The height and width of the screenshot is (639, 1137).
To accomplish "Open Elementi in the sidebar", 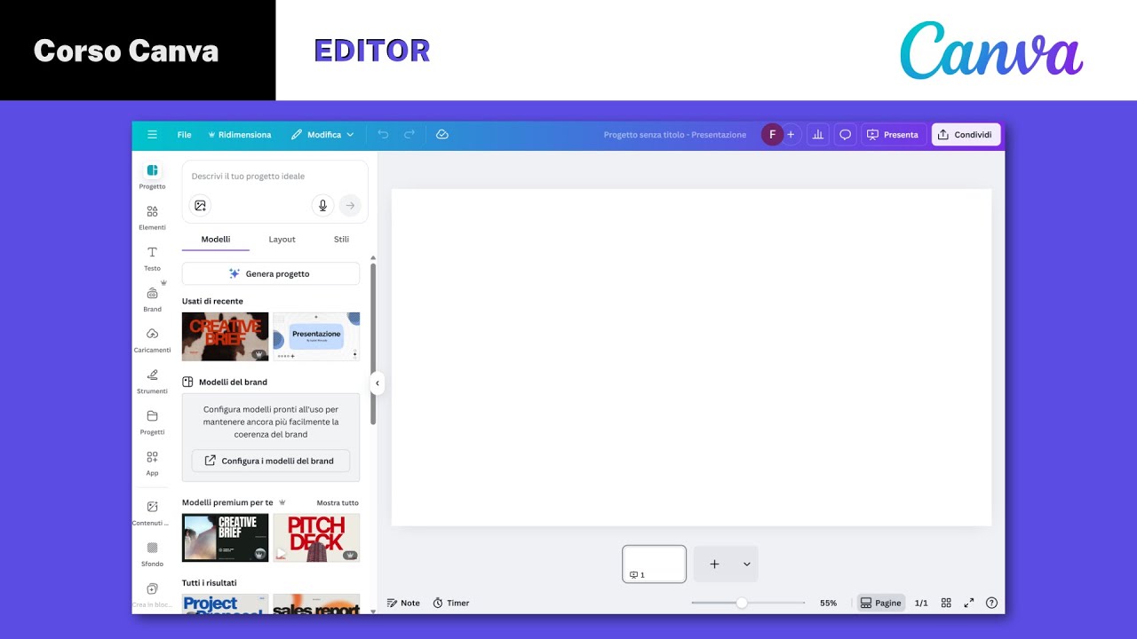I will pyautogui.click(x=152, y=217).
